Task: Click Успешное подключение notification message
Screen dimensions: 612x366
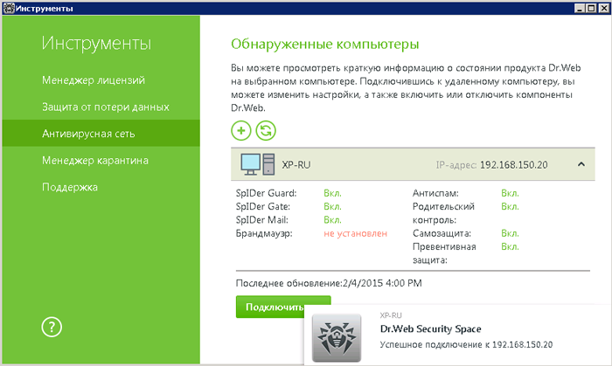Action: tap(466, 344)
